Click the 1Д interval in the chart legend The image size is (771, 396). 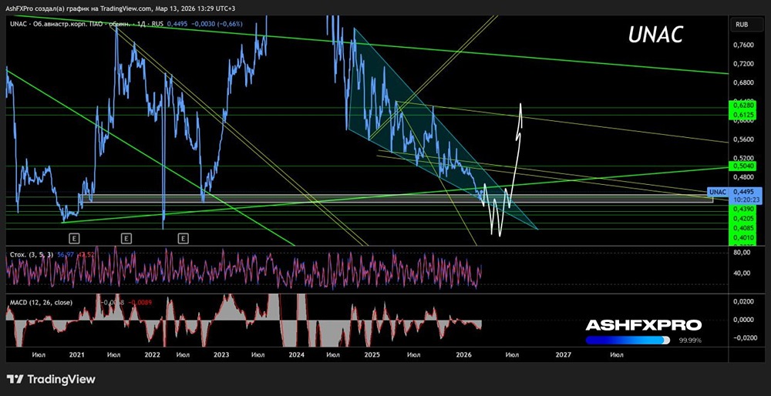pos(140,24)
